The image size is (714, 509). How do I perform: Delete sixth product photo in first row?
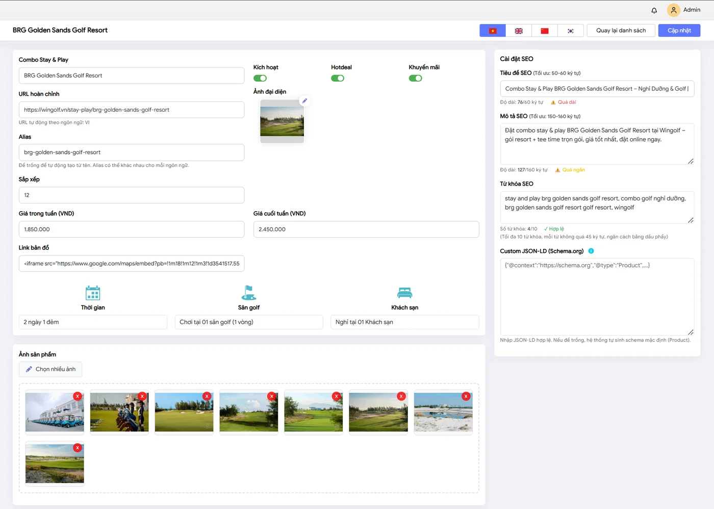tap(401, 396)
